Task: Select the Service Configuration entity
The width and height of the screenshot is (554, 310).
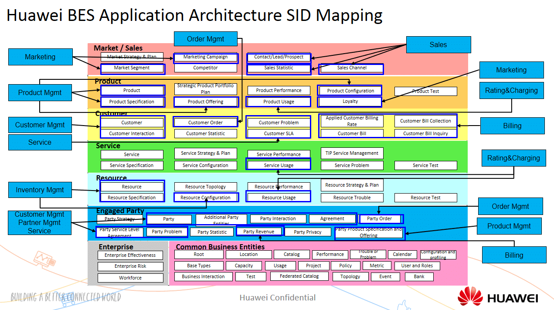Action: pyautogui.click(x=206, y=166)
